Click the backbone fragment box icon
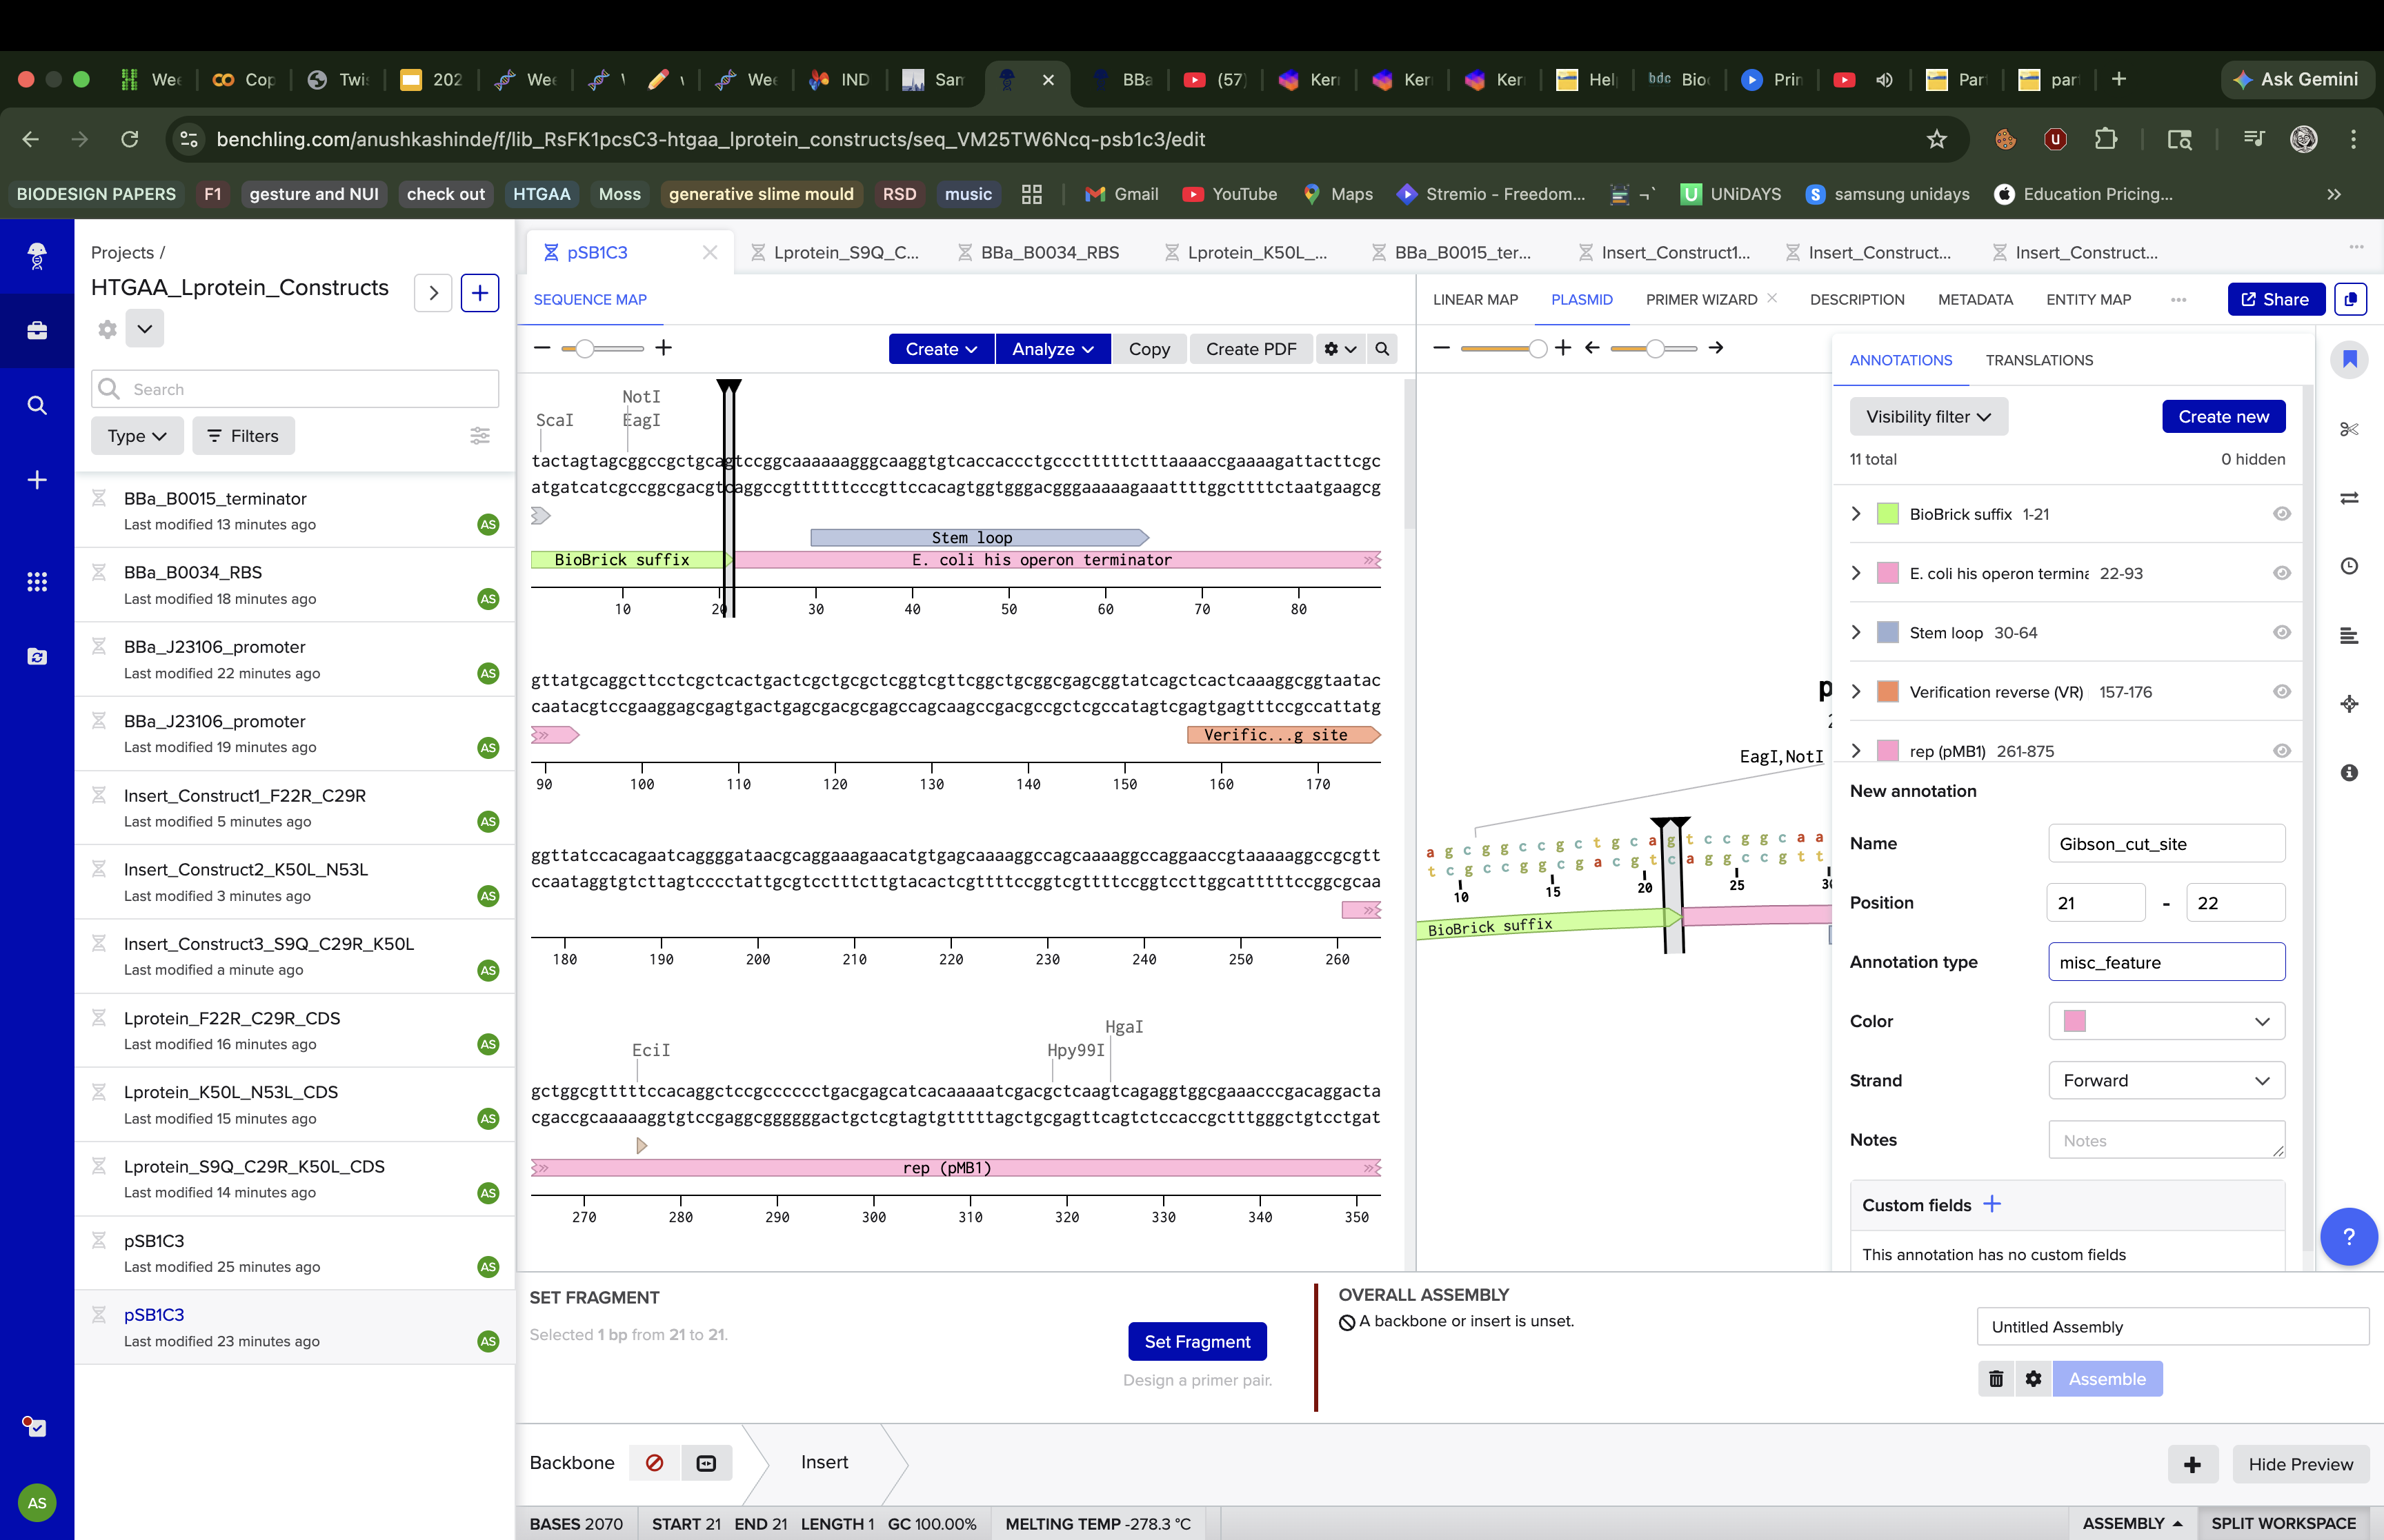 click(x=706, y=1463)
